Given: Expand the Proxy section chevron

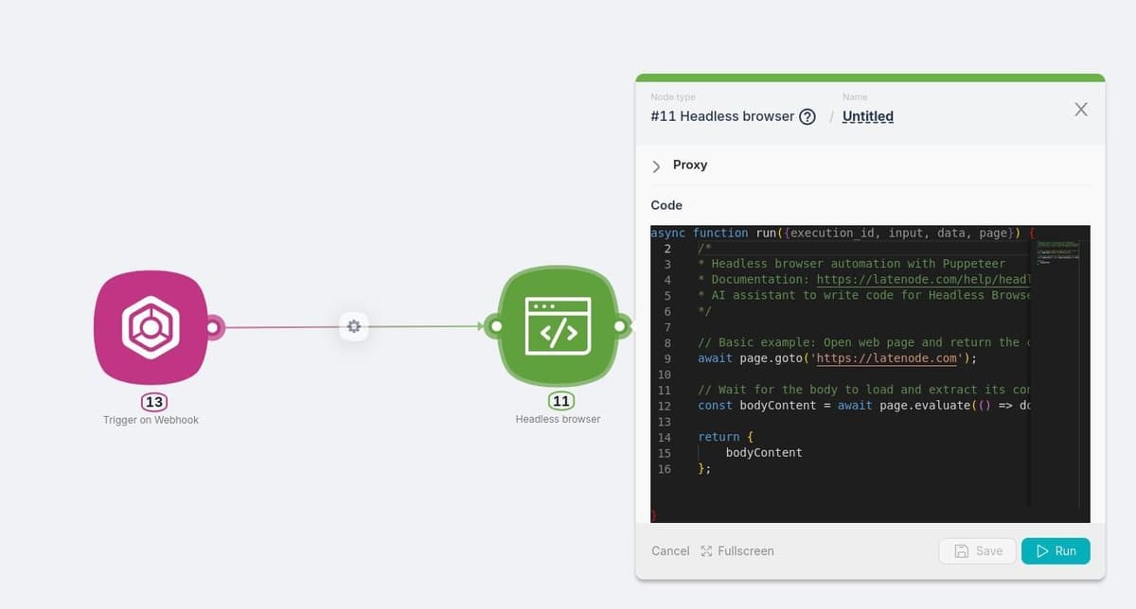Looking at the screenshot, I should click(656, 165).
